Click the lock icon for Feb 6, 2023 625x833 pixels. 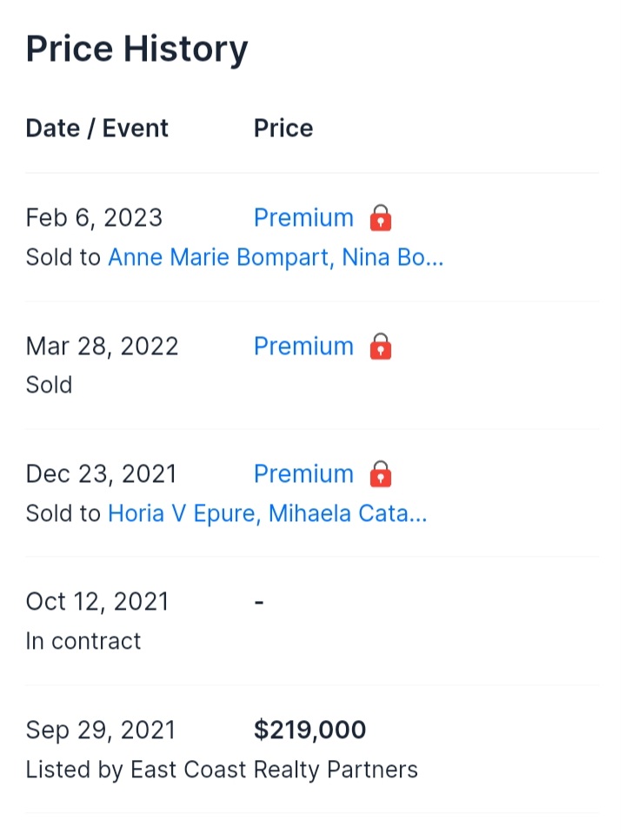pos(381,218)
